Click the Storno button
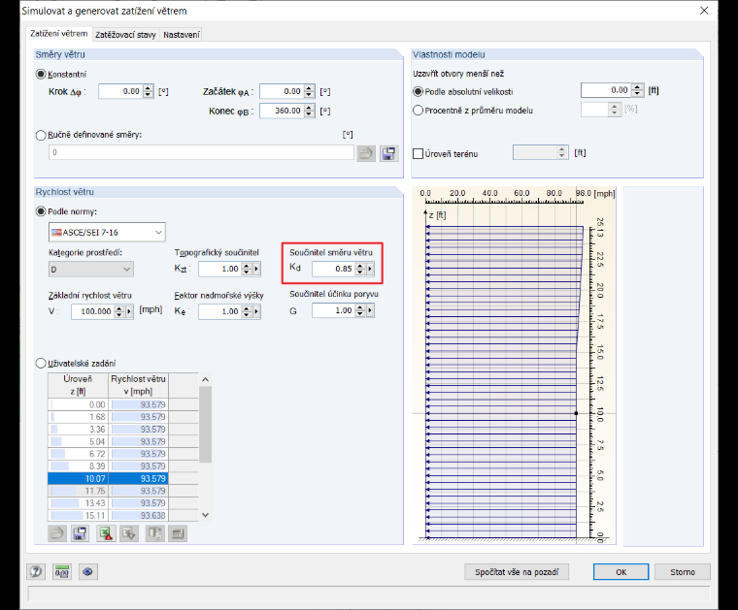 [682, 572]
